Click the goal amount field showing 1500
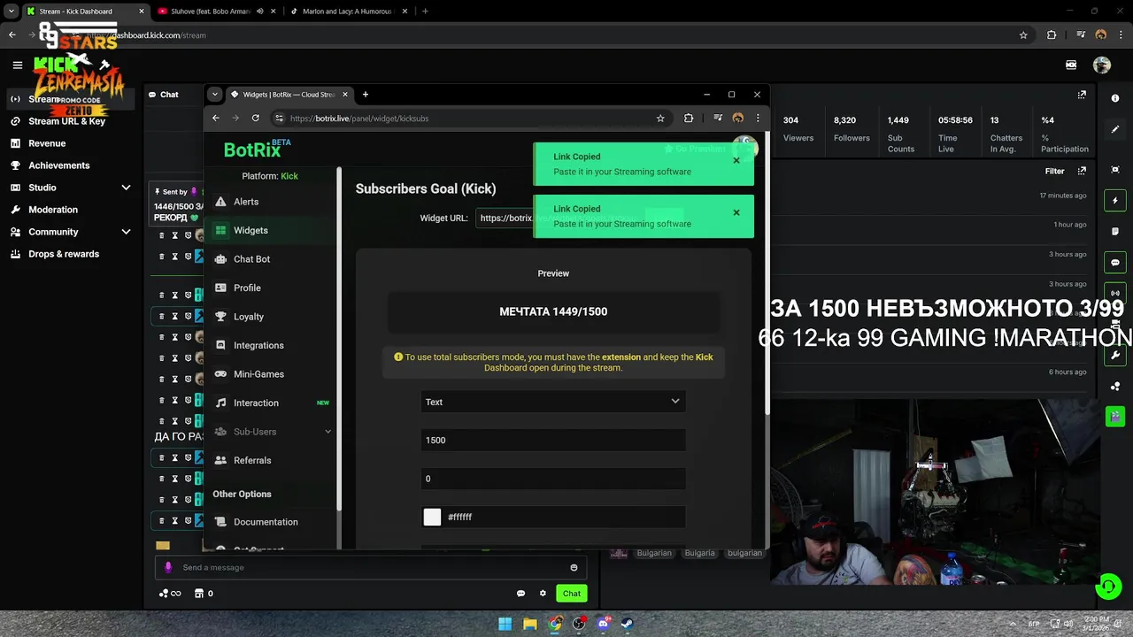 click(553, 440)
